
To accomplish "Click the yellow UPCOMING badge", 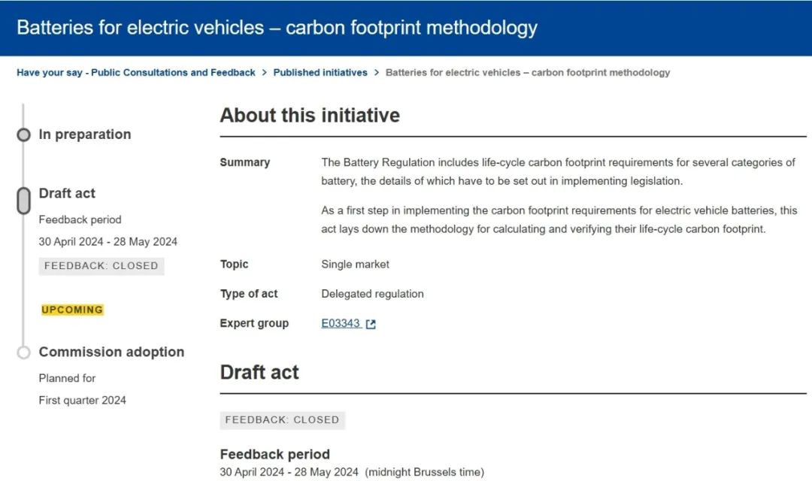I will click(x=72, y=310).
